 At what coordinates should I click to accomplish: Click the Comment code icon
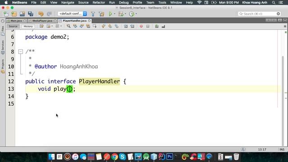coord(157,26)
